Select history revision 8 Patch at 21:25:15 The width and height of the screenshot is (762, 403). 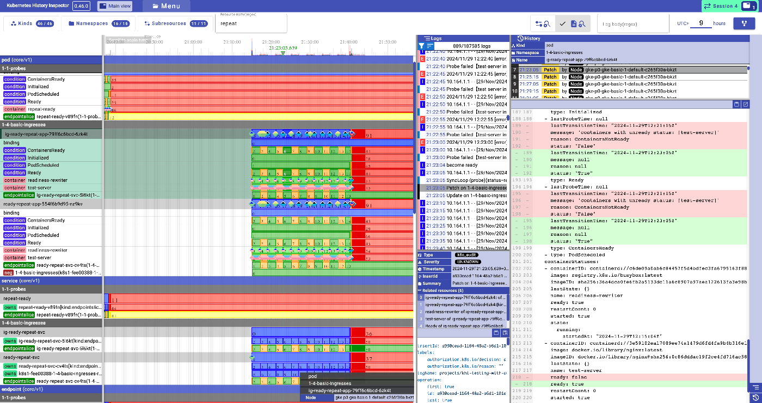[x=630, y=77]
